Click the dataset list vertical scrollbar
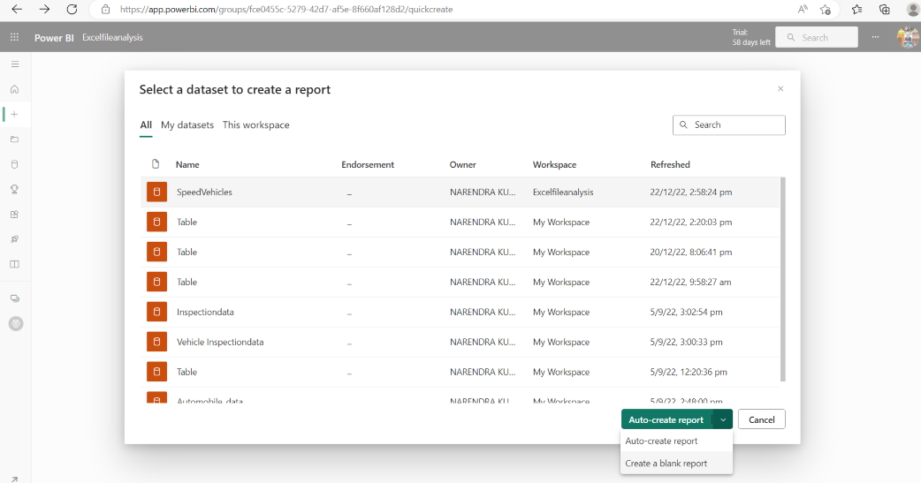 [782, 278]
